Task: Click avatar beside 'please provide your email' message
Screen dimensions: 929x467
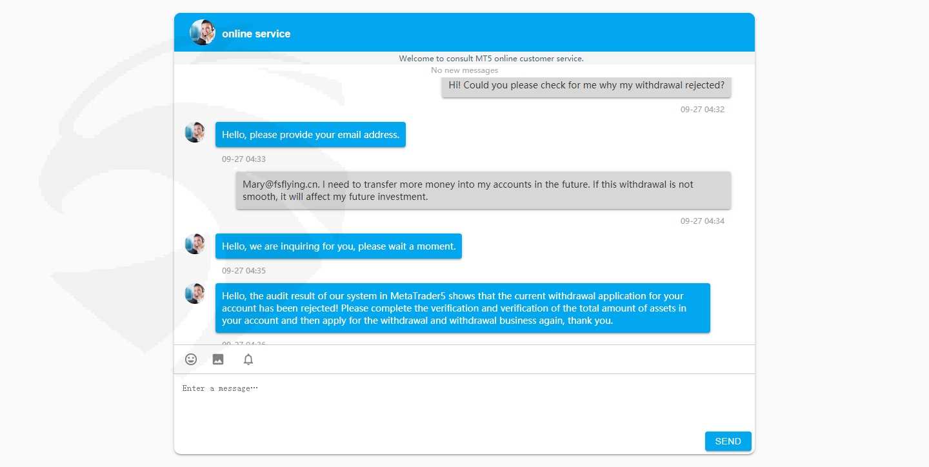Action: coord(195,132)
